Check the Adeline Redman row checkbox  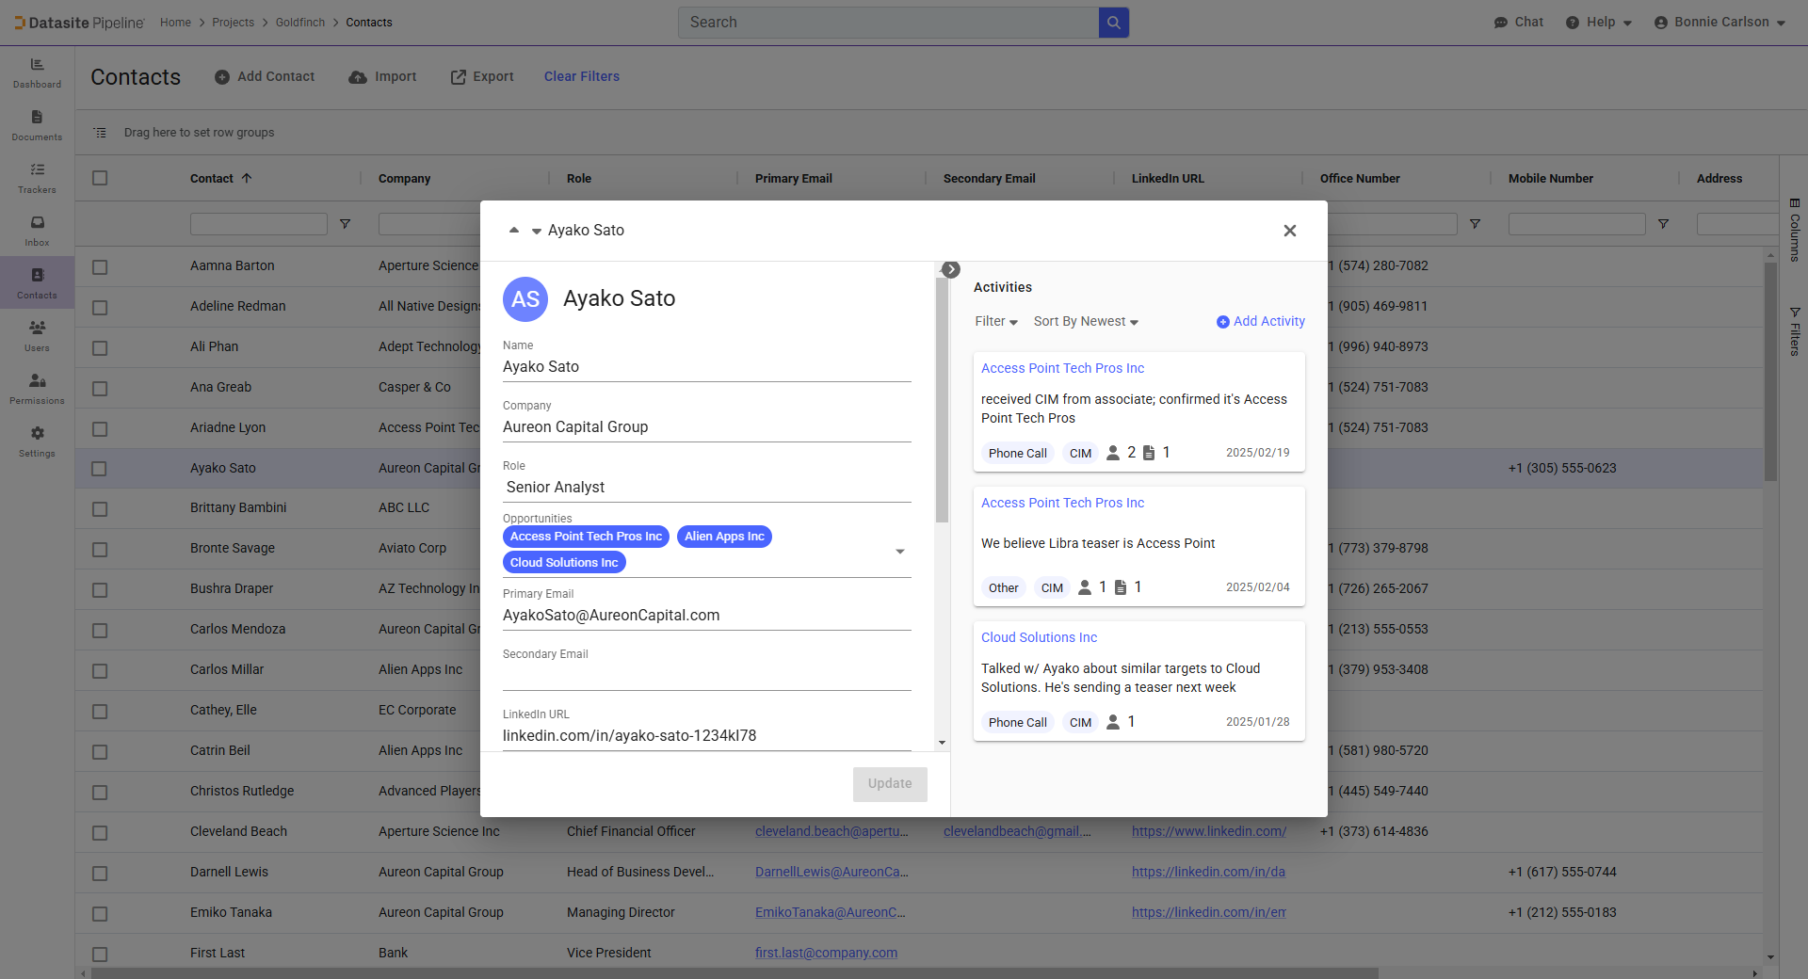(100, 308)
